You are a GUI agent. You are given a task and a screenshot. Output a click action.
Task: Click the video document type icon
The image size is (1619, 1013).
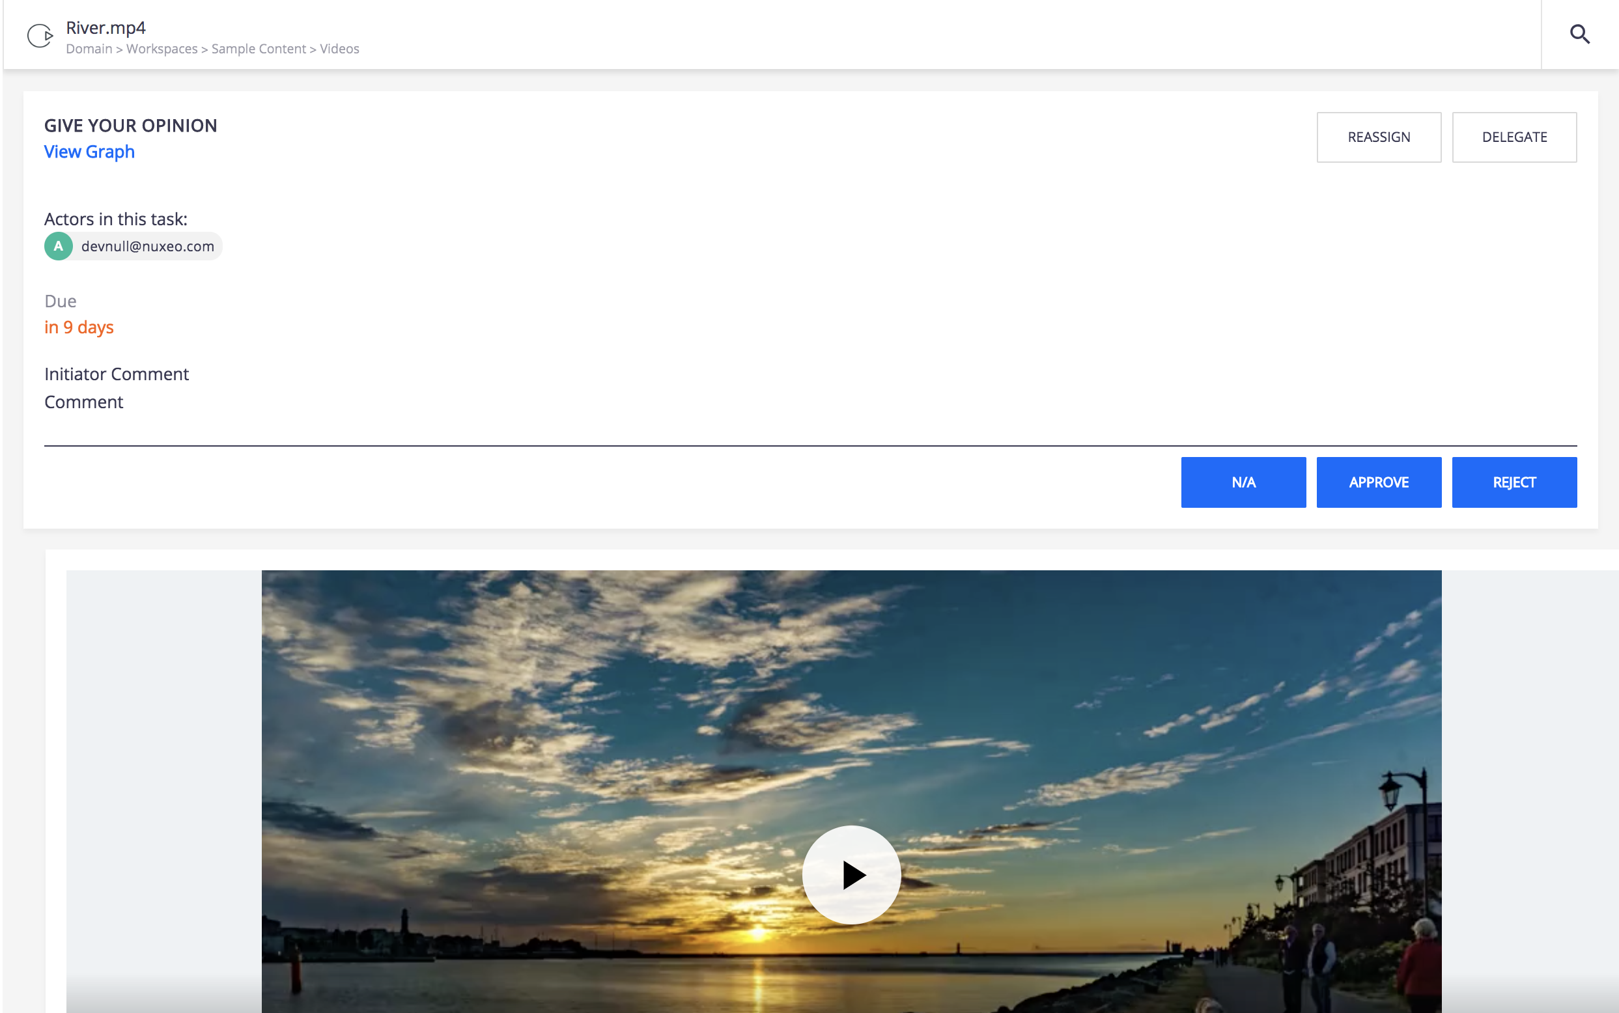[40, 36]
